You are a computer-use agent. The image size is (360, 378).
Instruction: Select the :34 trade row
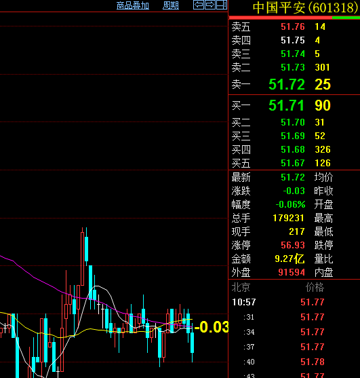[294, 332]
